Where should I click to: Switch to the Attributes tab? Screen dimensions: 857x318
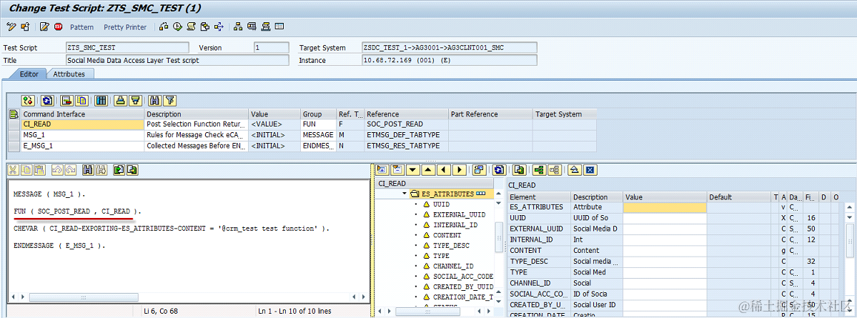coord(69,74)
